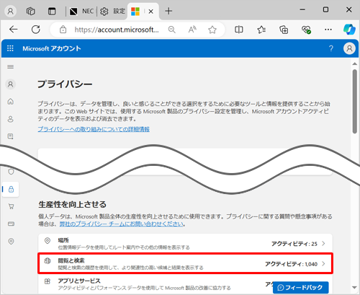Open プライバシーへの取り組みについての詳細情報 link

tap(94, 129)
